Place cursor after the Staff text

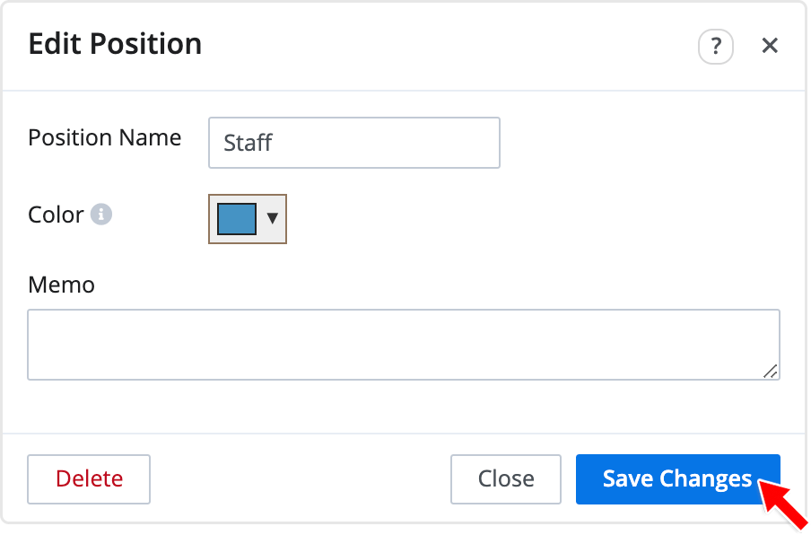click(x=275, y=144)
